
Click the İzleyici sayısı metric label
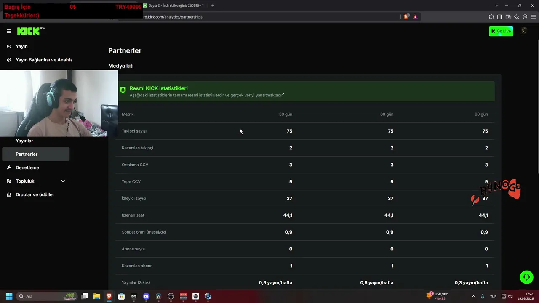pos(134,198)
